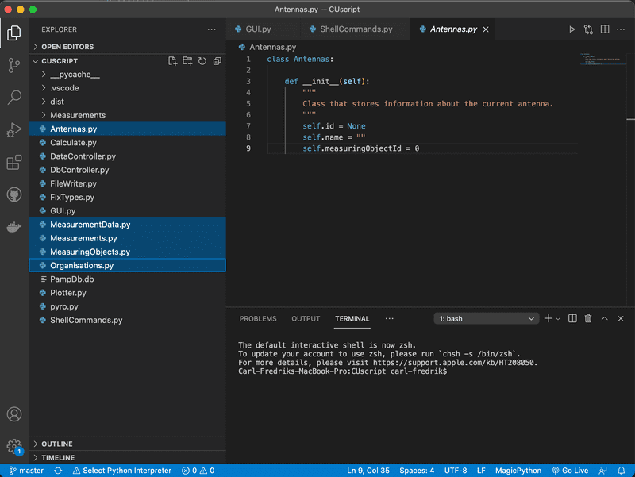Viewport: 635px width, 477px height.
Task: Collapse all folders in the explorer
Action: pyautogui.click(x=217, y=61)
